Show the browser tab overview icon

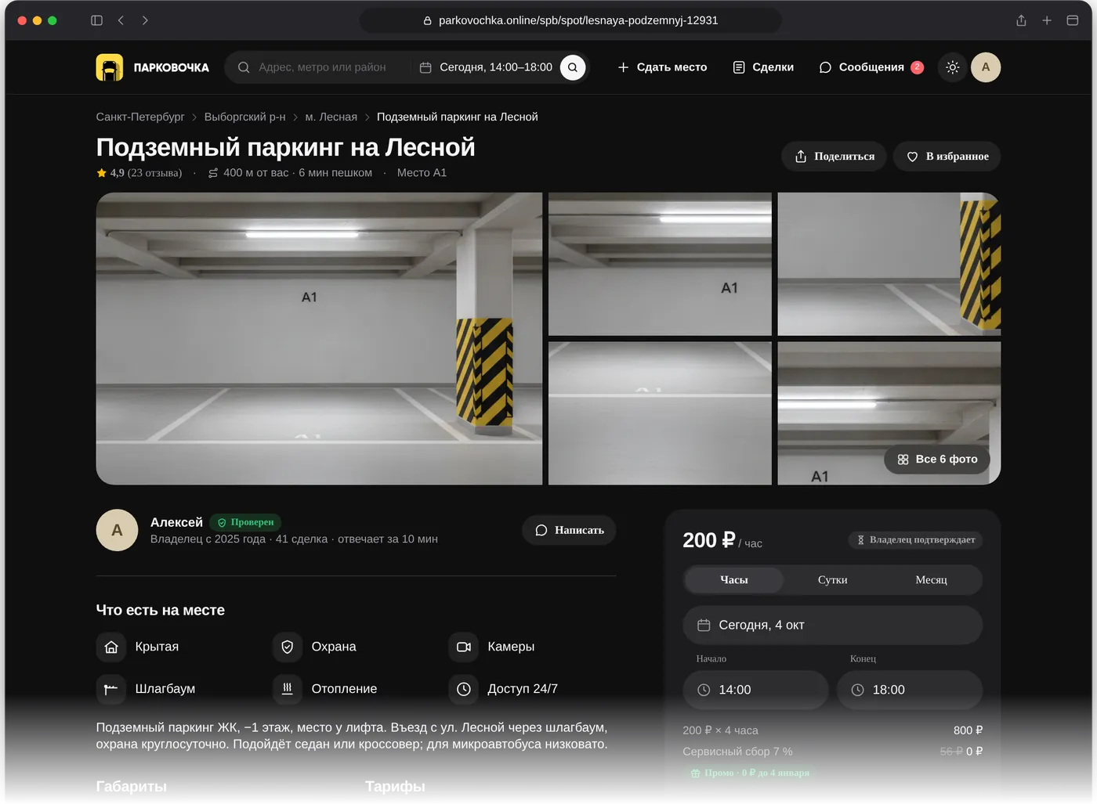pyautogui.click(x=1073, y=20)
